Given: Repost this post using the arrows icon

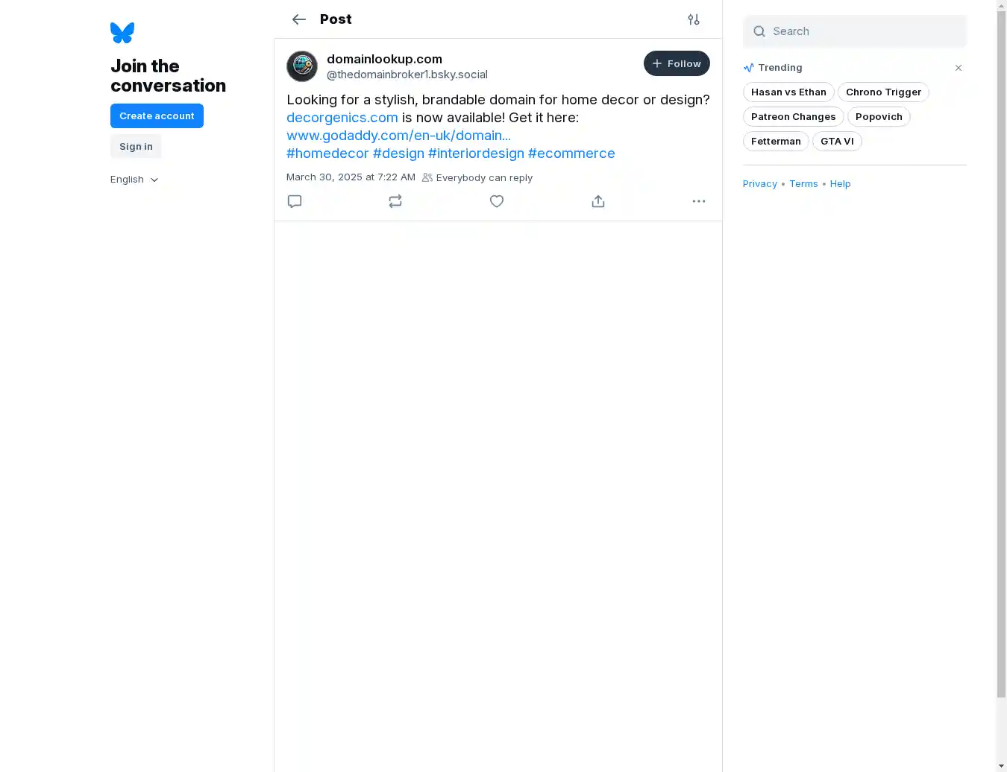Looking at the screenshot, I should [395, 201].
